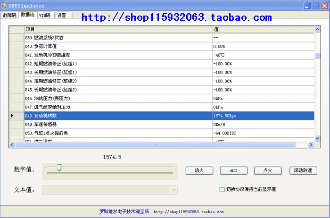Switch to the 数据流 tab

point(28,15)
